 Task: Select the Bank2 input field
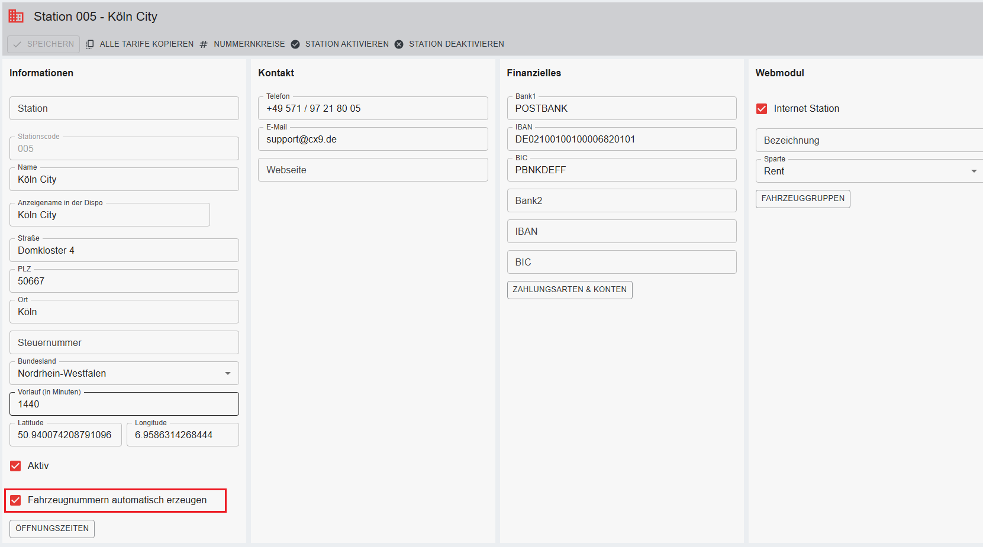point(621,201)
